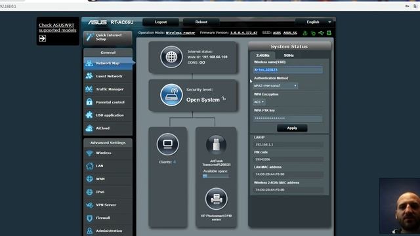420x236 pixels.
Task: Open LAN advanced settings
Action: (108, 166)
